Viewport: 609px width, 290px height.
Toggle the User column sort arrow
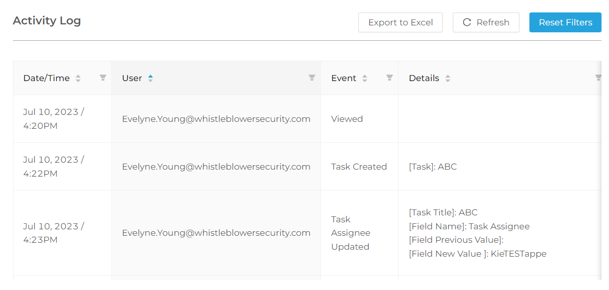tap(151, 78)
